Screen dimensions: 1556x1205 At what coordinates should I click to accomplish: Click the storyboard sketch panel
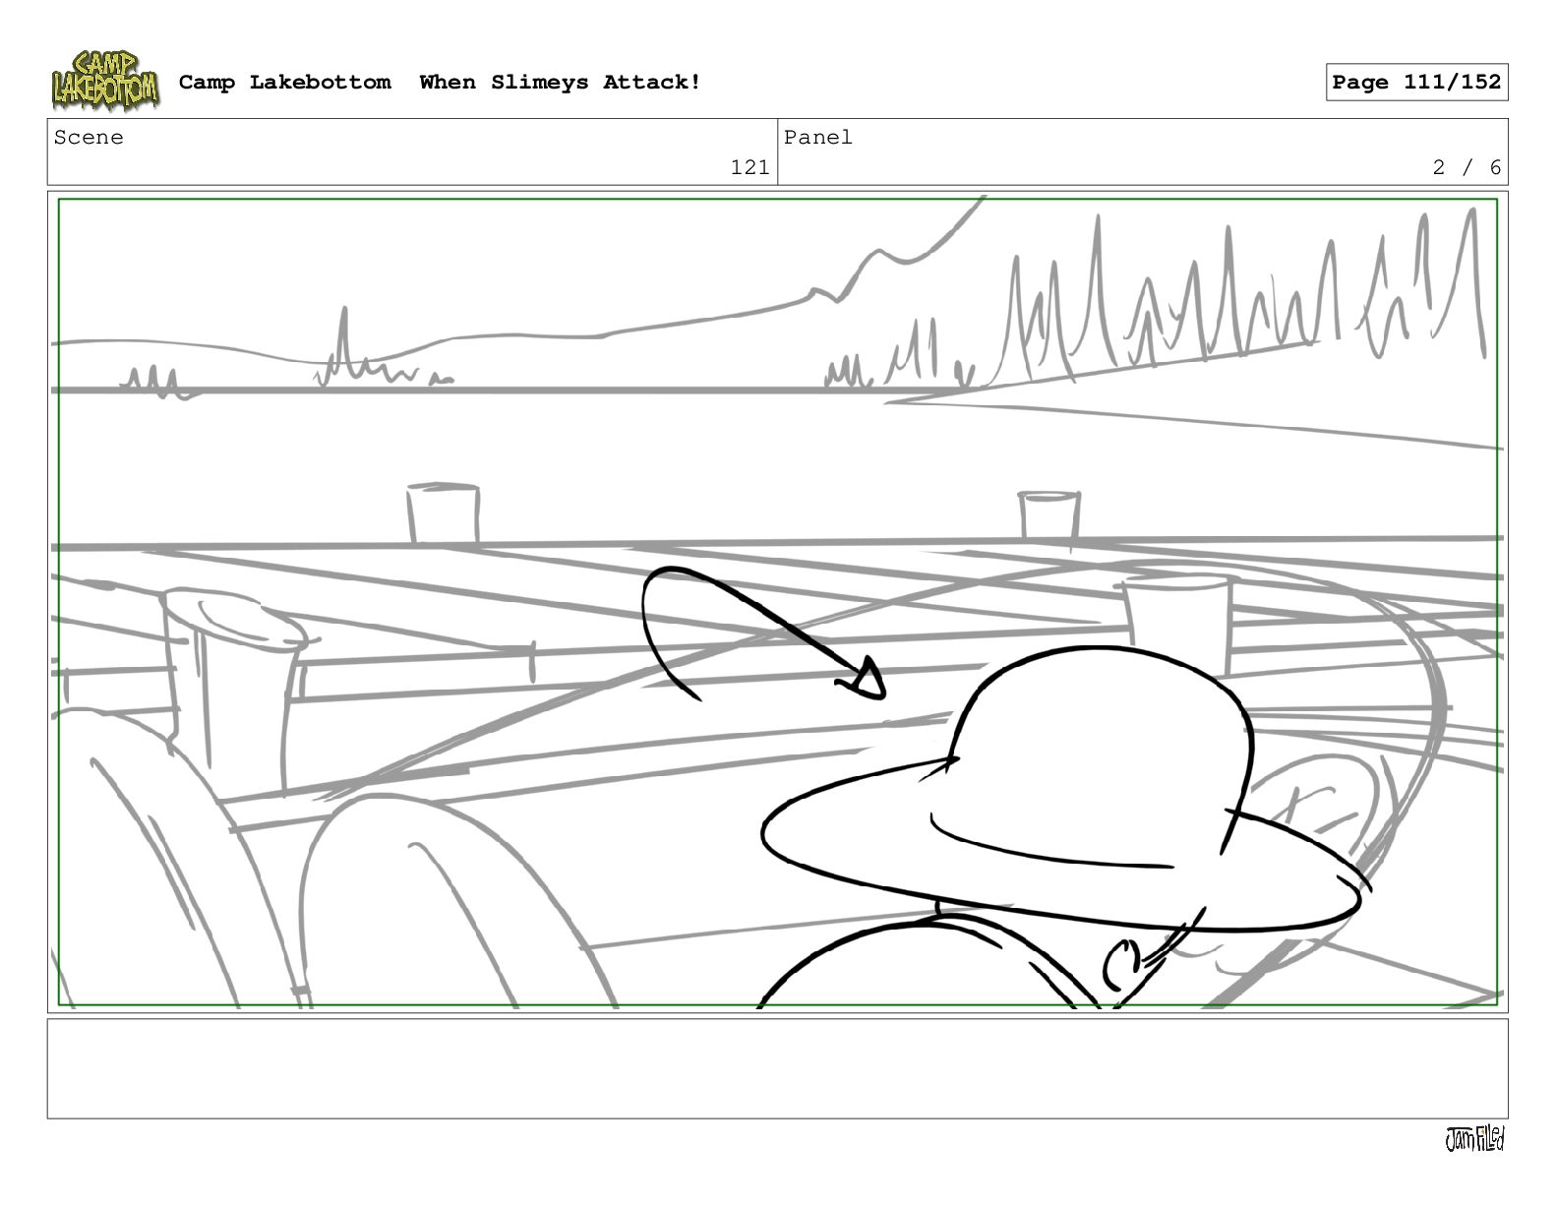pos(777,602)
